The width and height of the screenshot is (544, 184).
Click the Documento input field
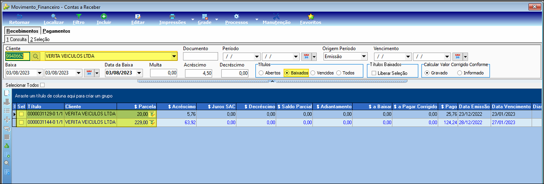200,56
